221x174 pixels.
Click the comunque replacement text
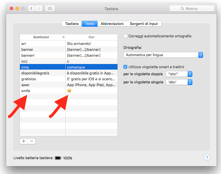pyautogui.click(x=76, y=67)
